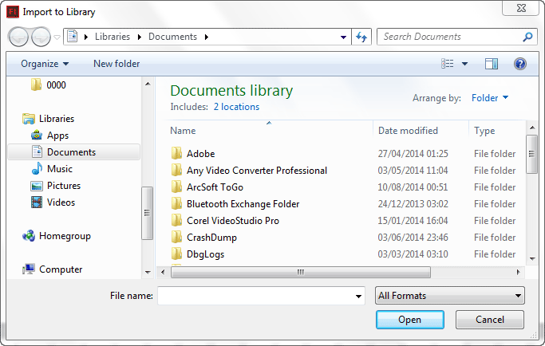Select the Adobe folder icon
The width and height of the screenshot is (545, 346).
pos(176,153)
